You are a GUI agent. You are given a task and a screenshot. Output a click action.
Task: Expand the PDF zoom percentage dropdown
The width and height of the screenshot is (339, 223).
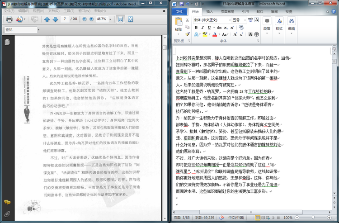(110, 19)
